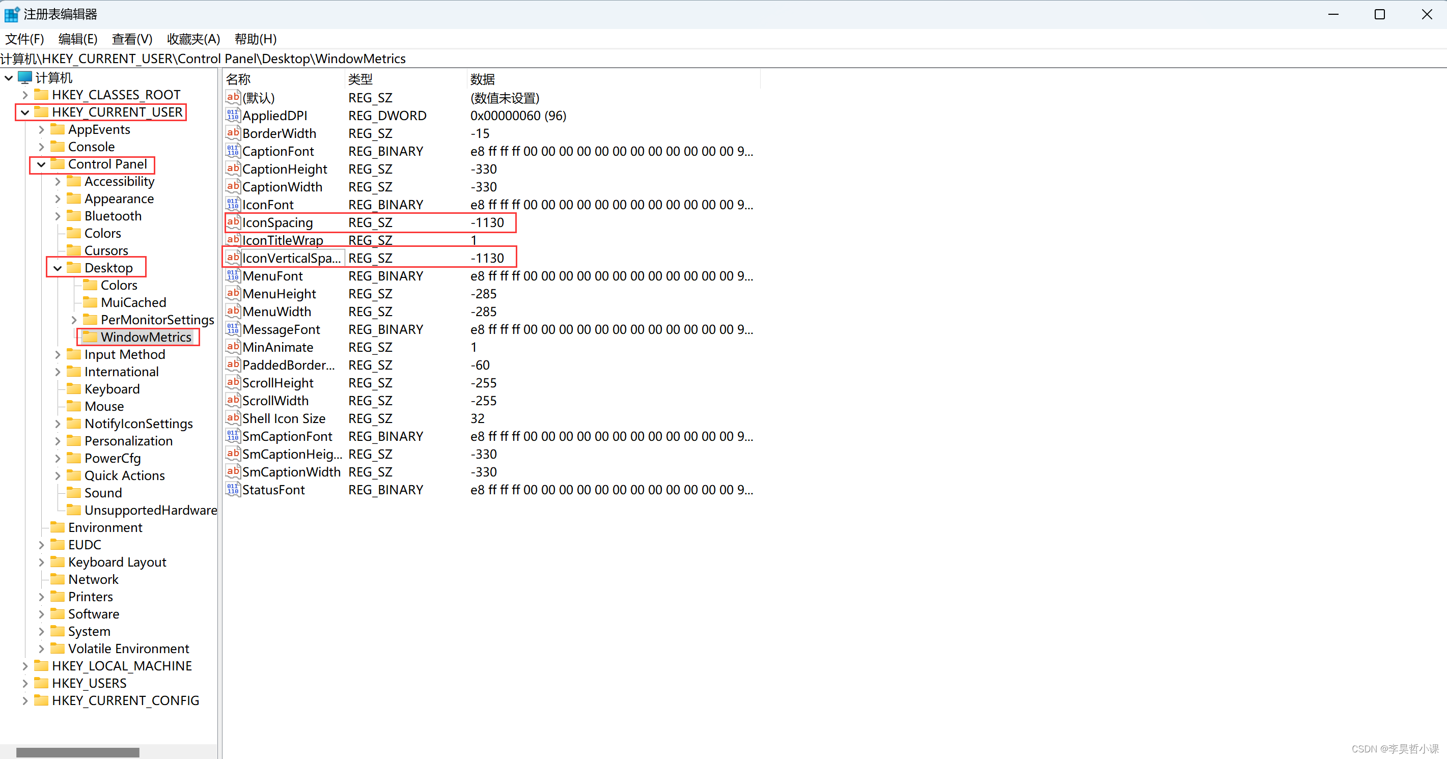1447x759 pixels.
Task: Click the CaptionFont binary value icon
Action: pyautogui.click(x=233, y=151)
